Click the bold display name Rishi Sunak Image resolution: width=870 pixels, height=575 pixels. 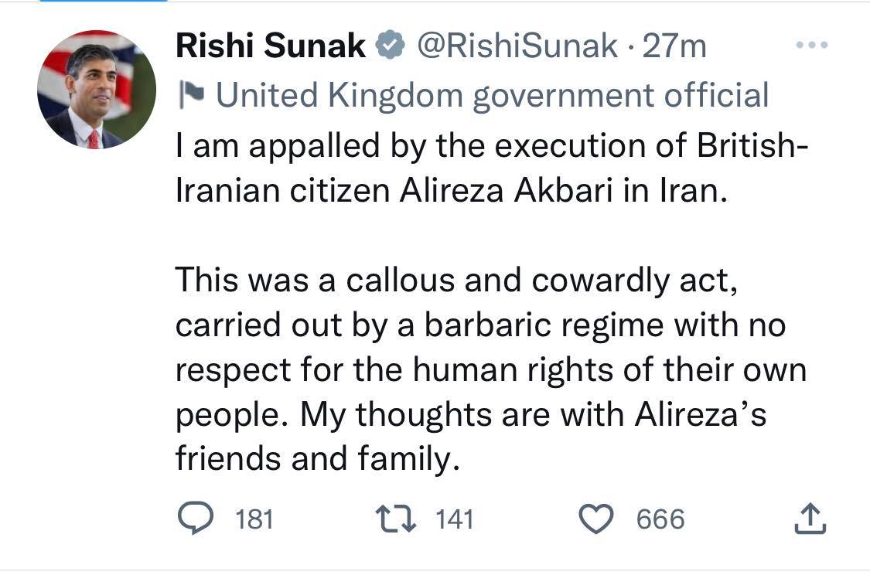coord(271,47)
